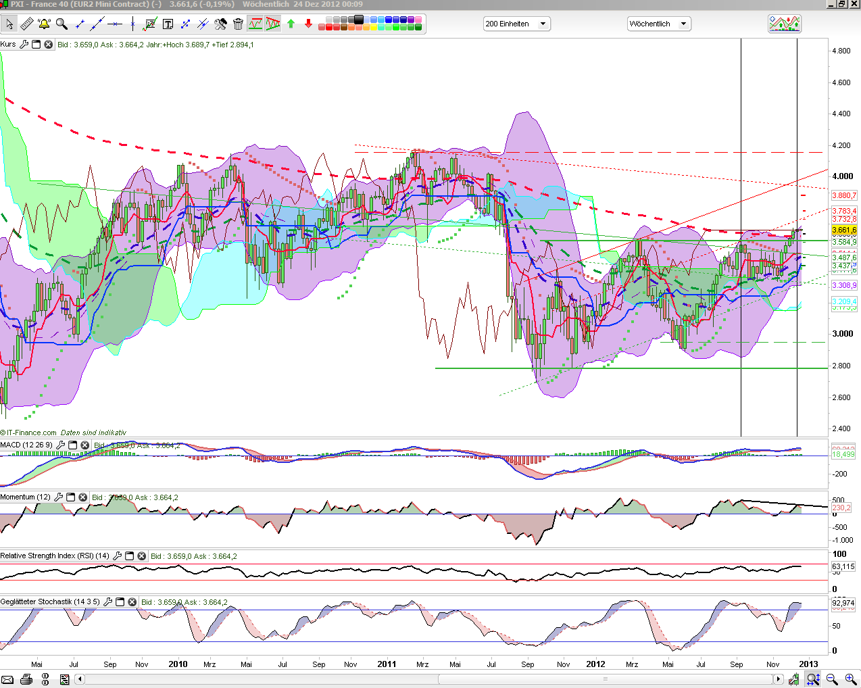Viewport: 861px width, 688px height.
Task: Open the indicators chart button at top right
Action: [x=785, y=24]
